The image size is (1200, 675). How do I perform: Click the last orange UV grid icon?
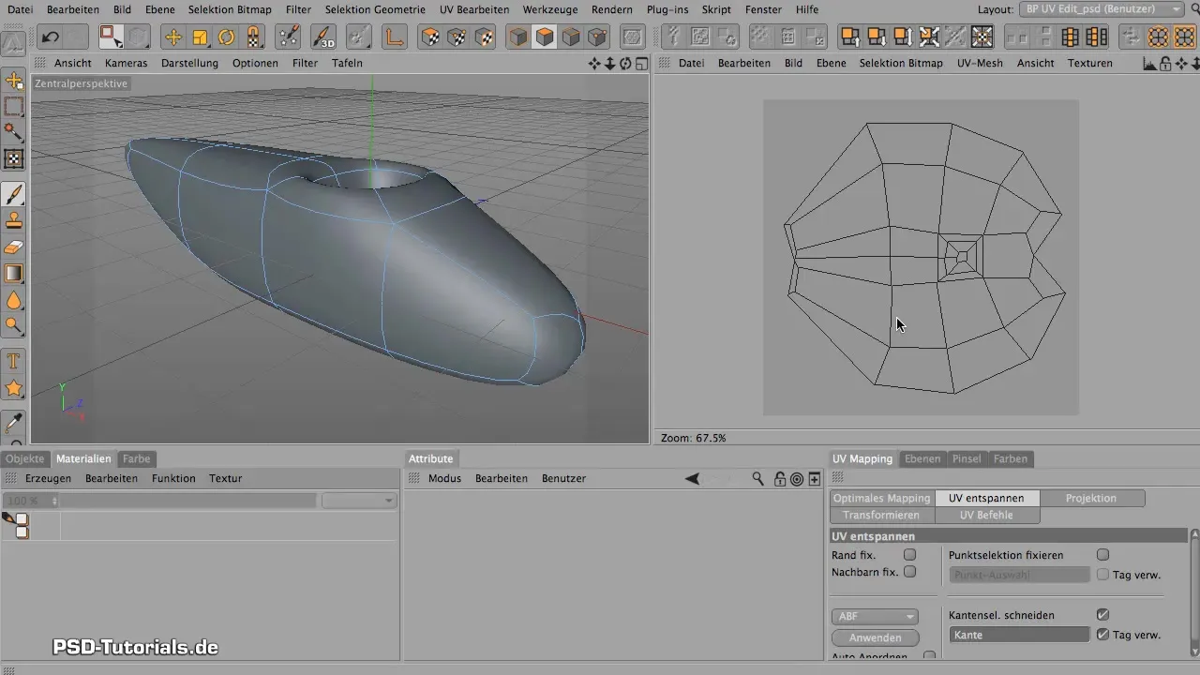point(1184,37)
